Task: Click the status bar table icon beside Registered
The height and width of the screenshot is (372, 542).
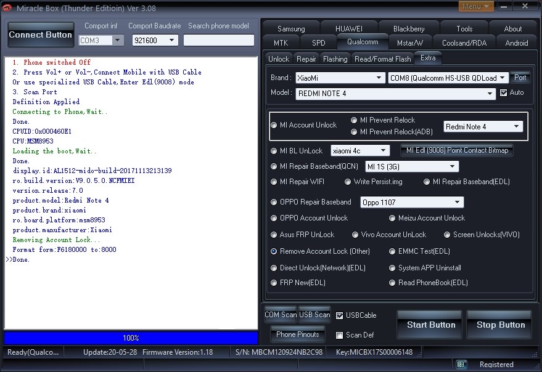Action: [460, 364]
